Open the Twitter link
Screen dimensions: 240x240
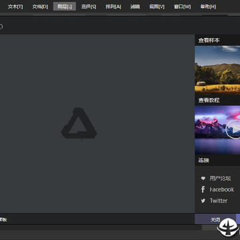219,201
